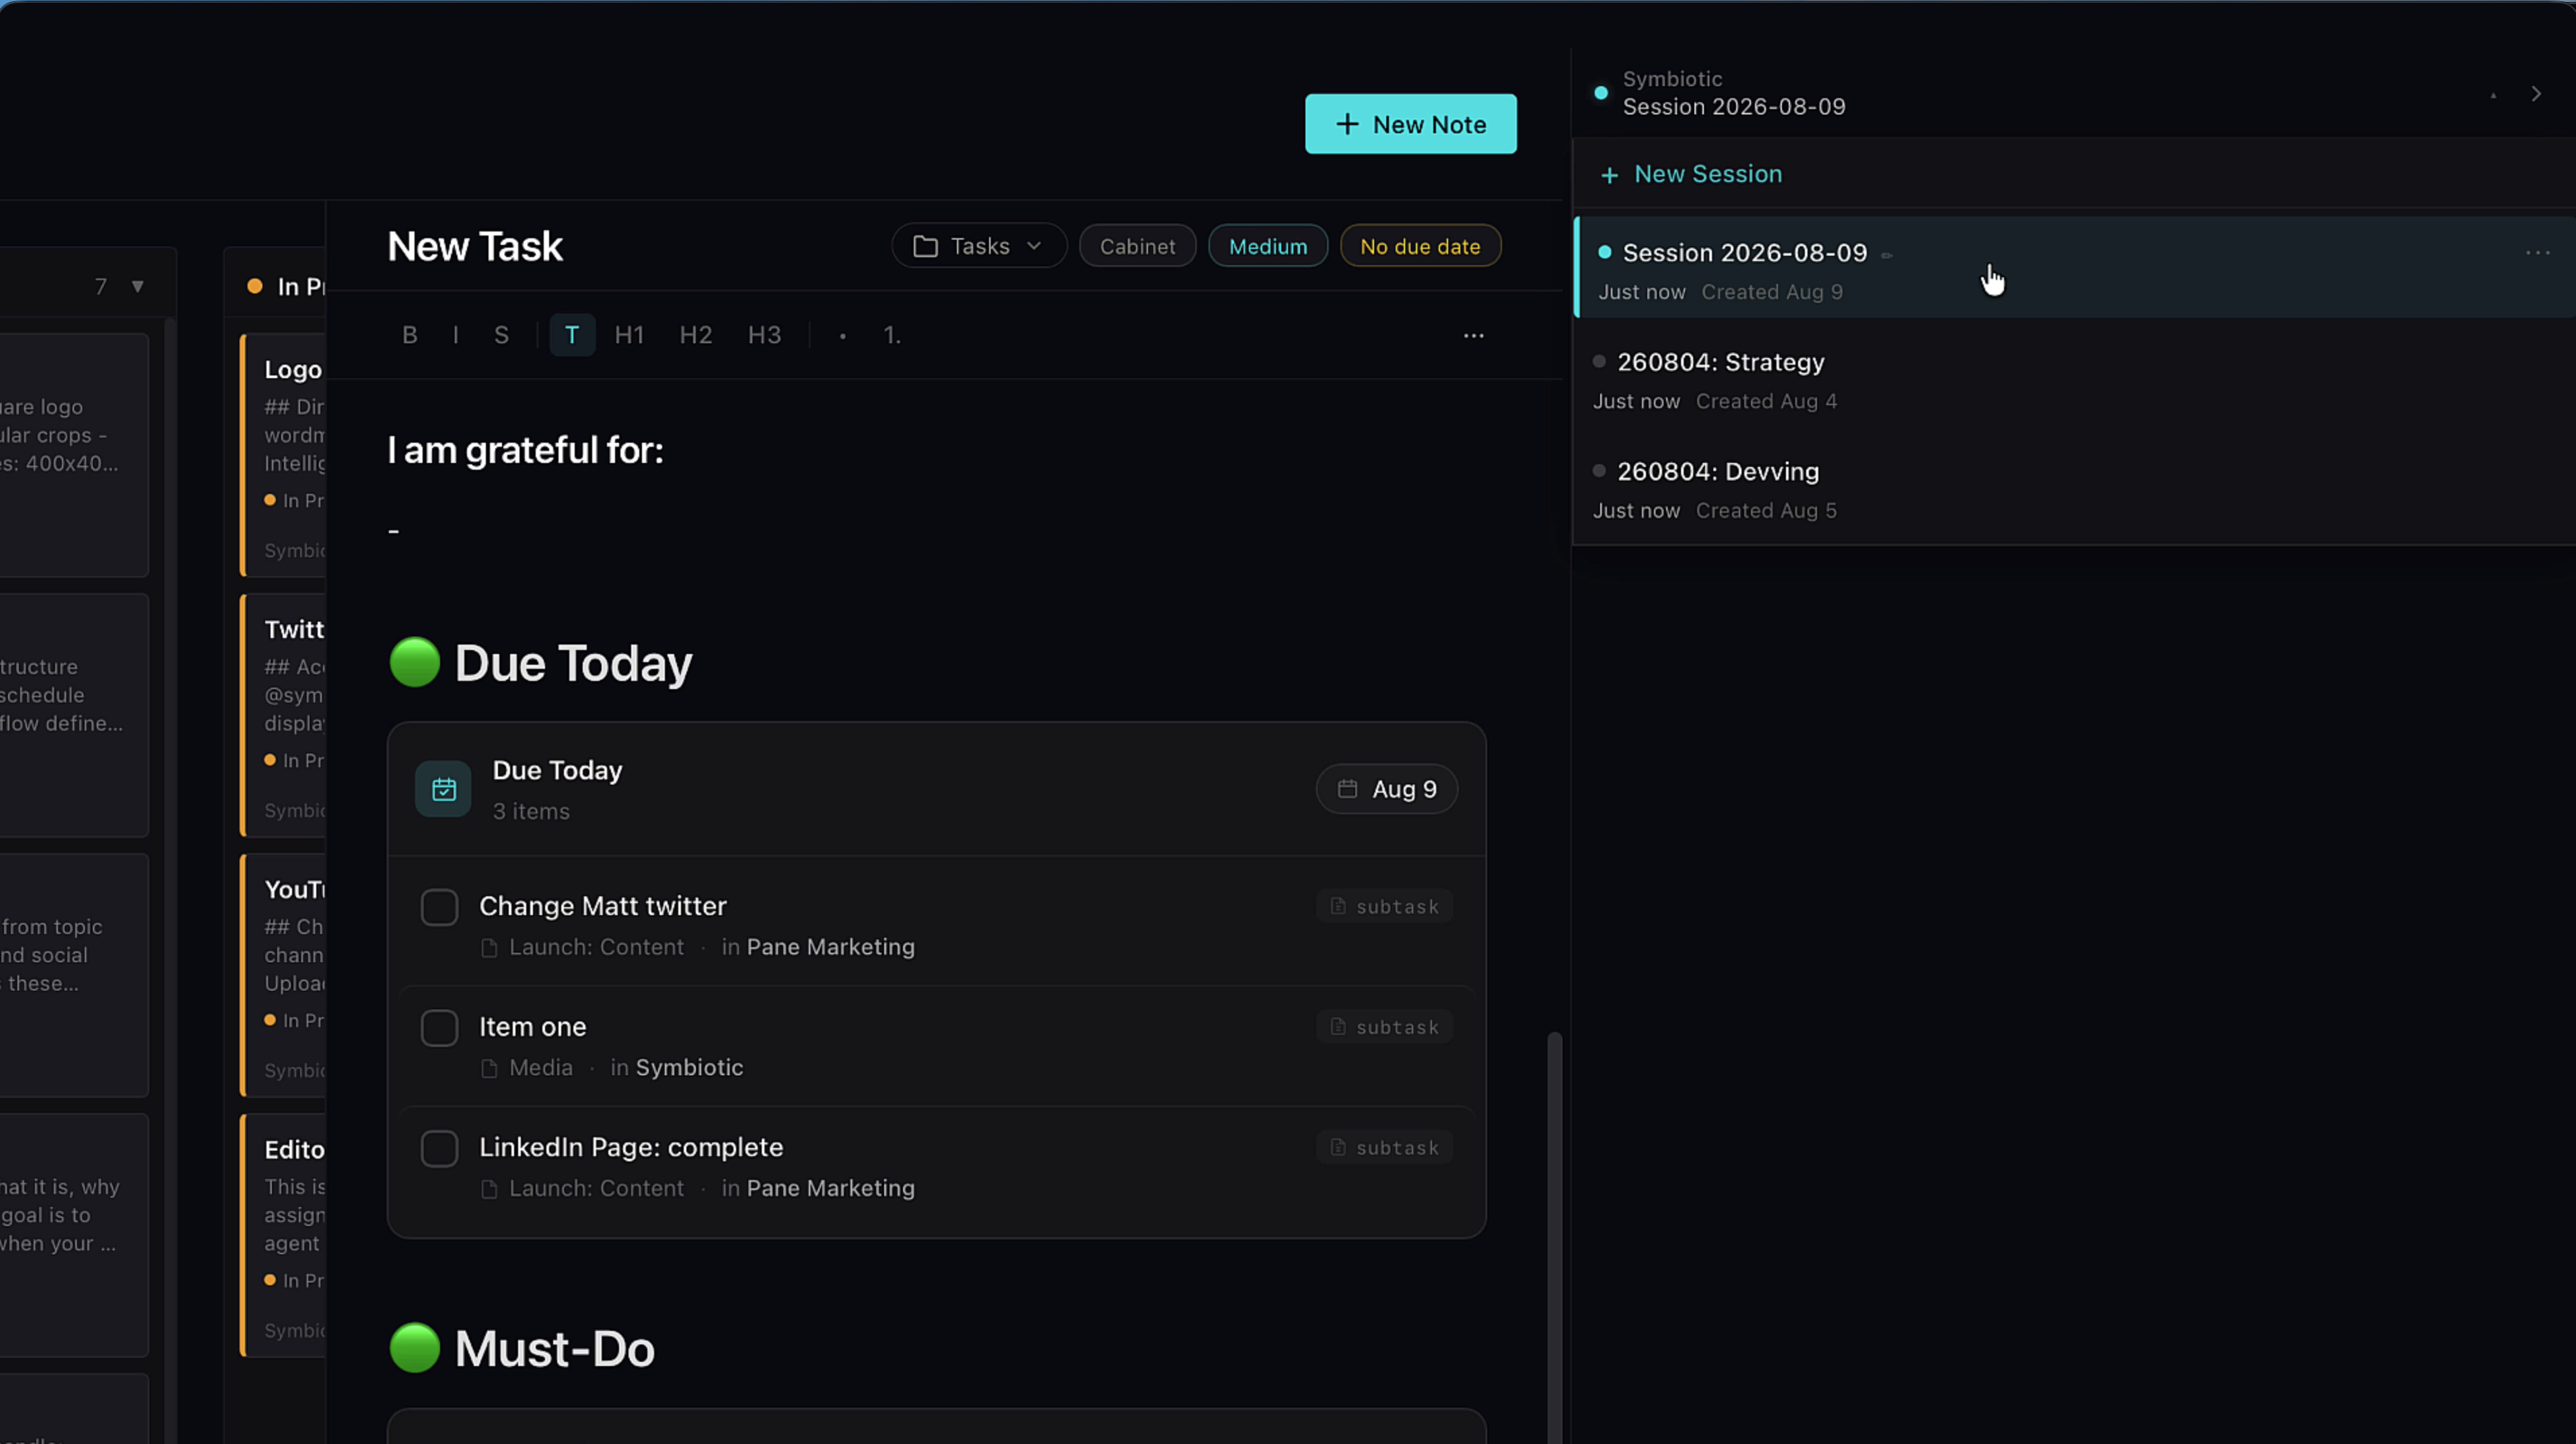Click the New Note button
The height and width of the screenshot is (1444, 2576).
1411,124
